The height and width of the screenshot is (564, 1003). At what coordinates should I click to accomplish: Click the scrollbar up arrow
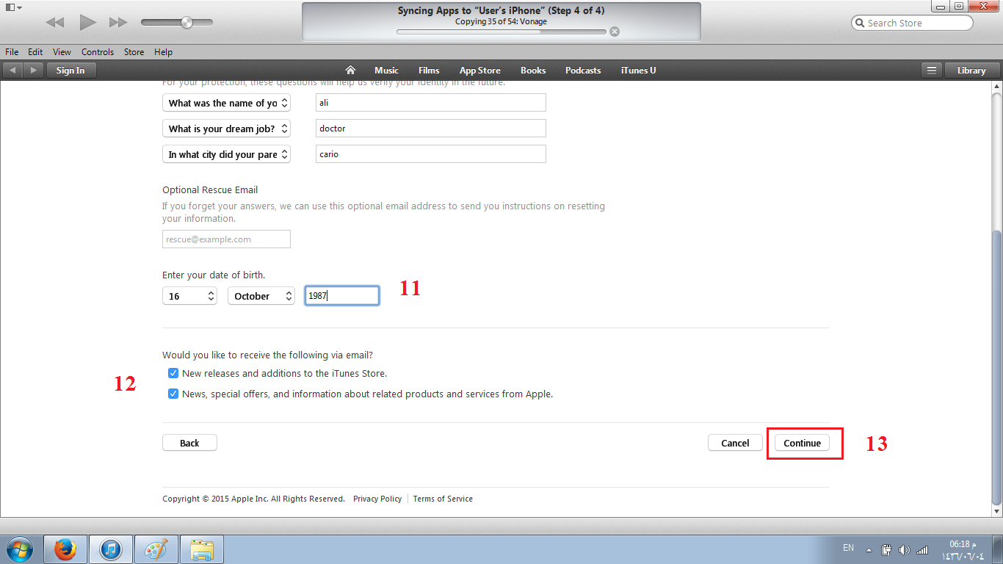pyautogui.click(x=996, y=87)
